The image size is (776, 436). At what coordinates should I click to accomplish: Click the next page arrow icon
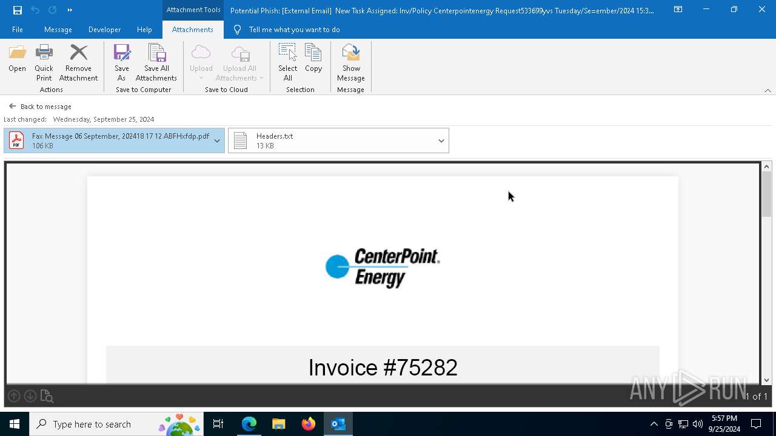tap(30, 396)
